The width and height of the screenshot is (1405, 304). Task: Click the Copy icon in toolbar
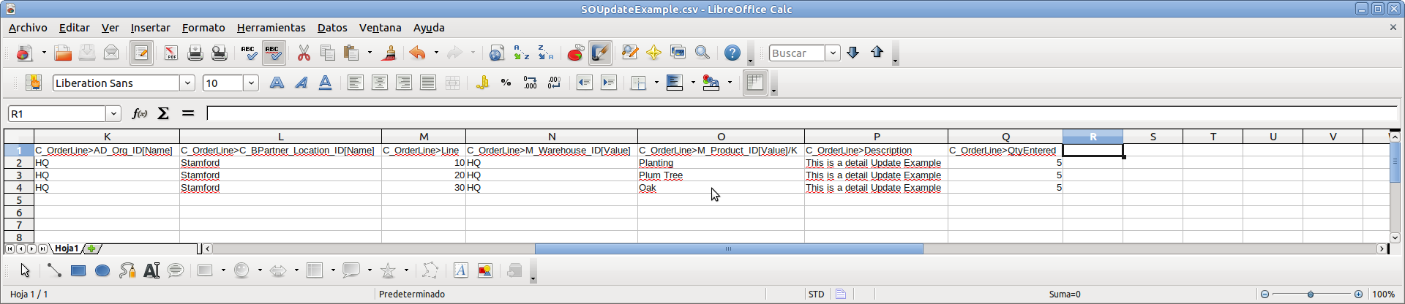pos(328,53)
